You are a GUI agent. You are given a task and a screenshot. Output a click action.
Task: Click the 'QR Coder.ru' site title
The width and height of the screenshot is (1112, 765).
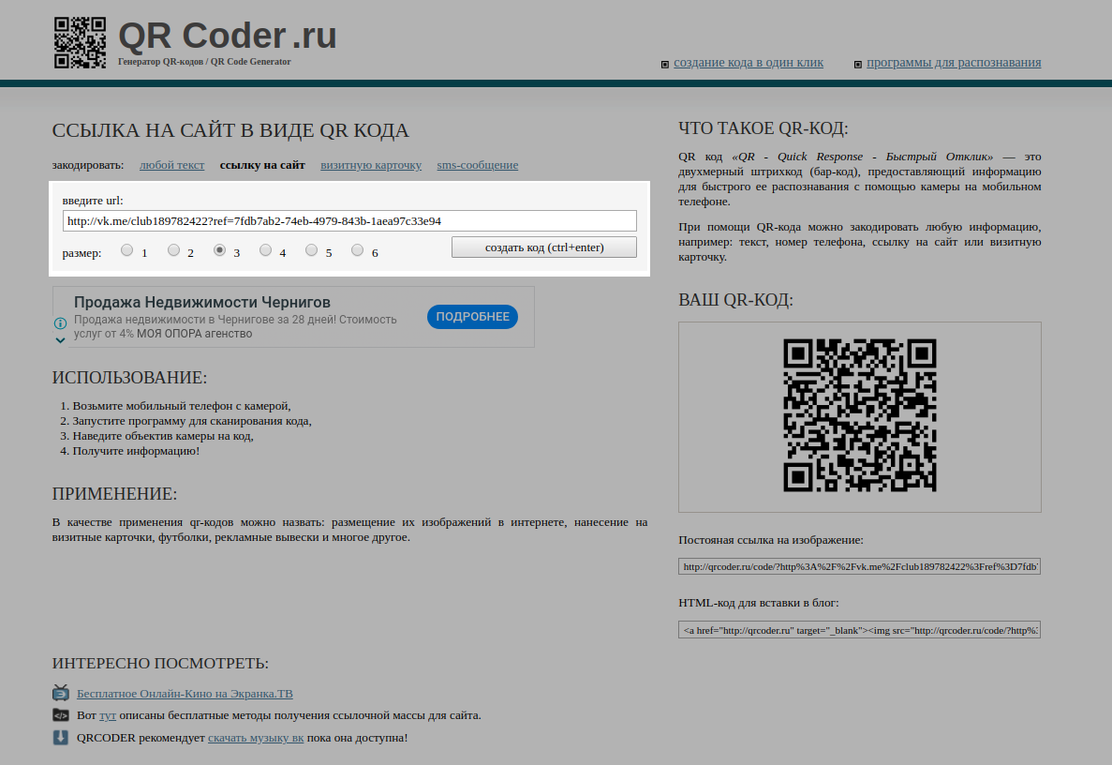(228, 36)
